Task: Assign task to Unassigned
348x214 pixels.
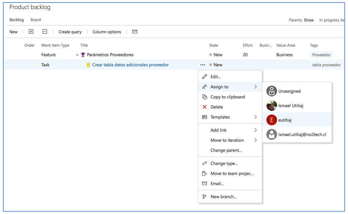Action: click(x=297, y=91)
